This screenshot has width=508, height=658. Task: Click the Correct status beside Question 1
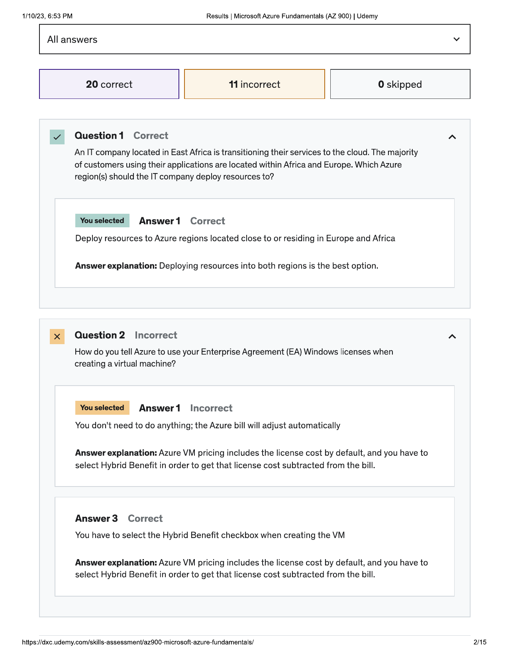pos(151,136)
